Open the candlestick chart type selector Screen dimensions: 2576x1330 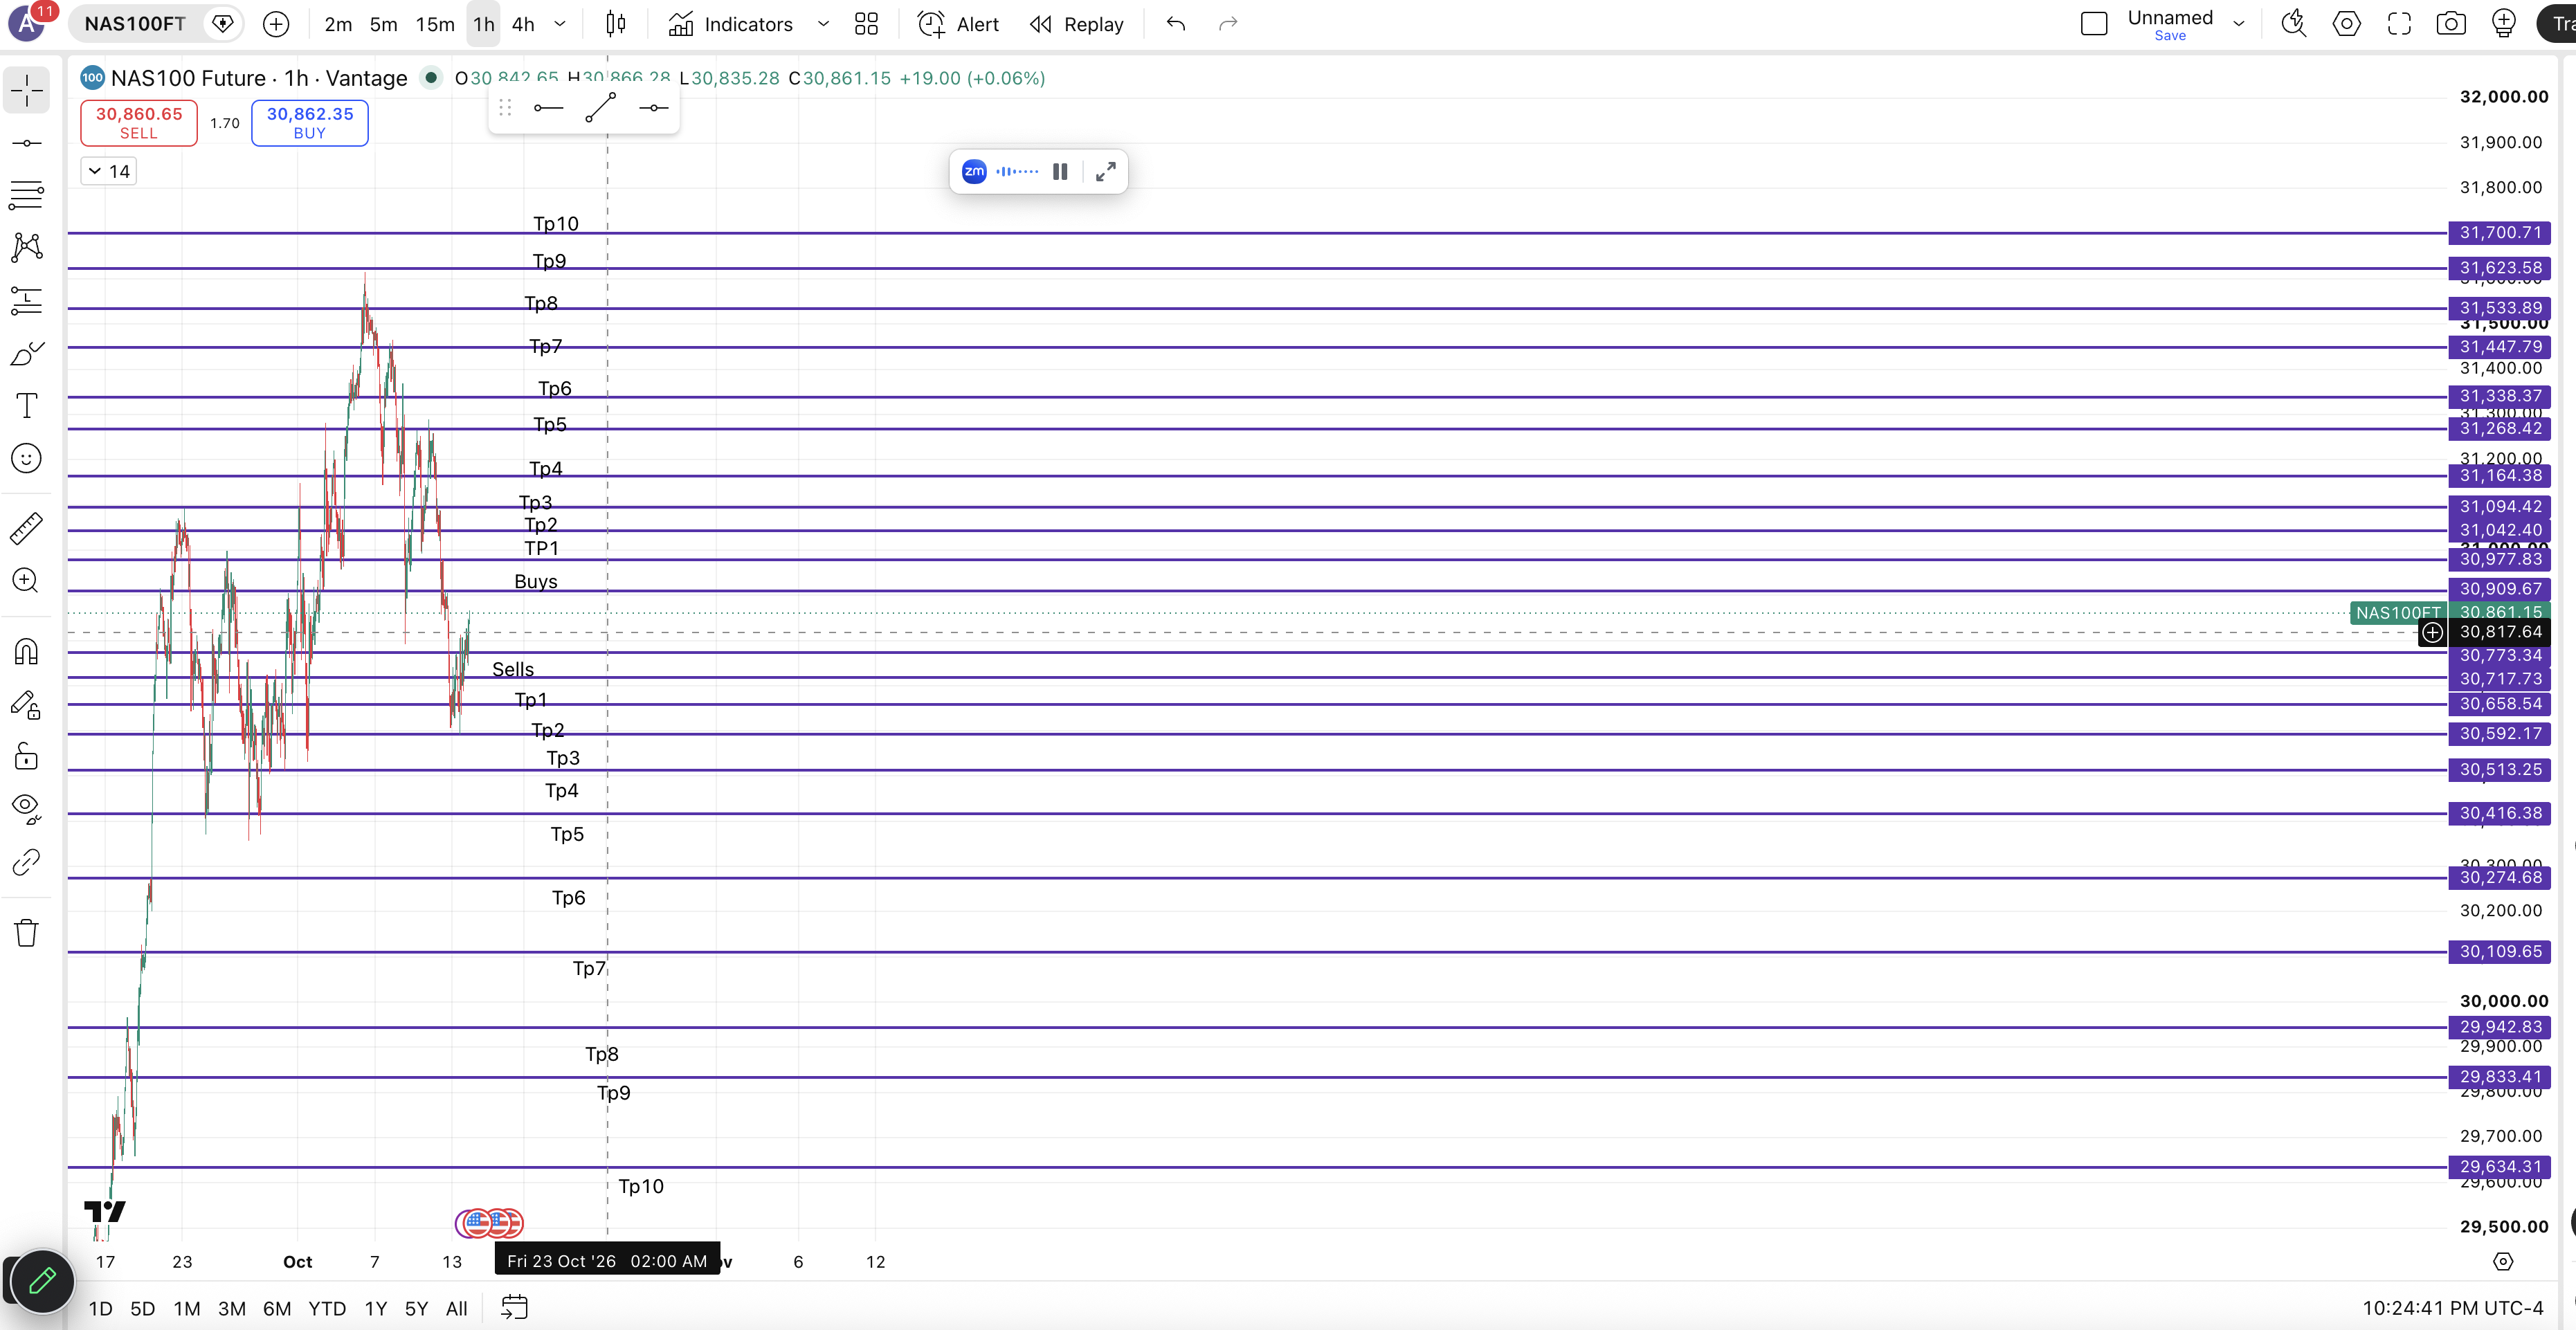click(616, 24)
